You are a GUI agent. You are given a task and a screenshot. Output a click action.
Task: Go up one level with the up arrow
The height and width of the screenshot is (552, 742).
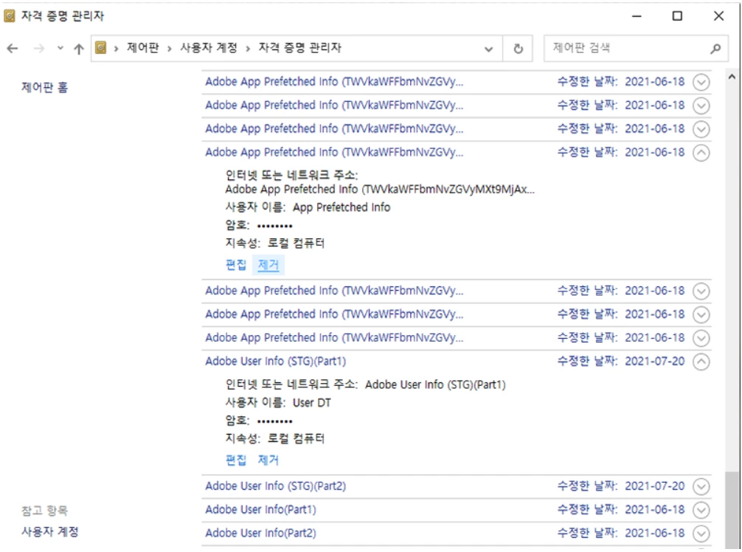click(79, 48)
